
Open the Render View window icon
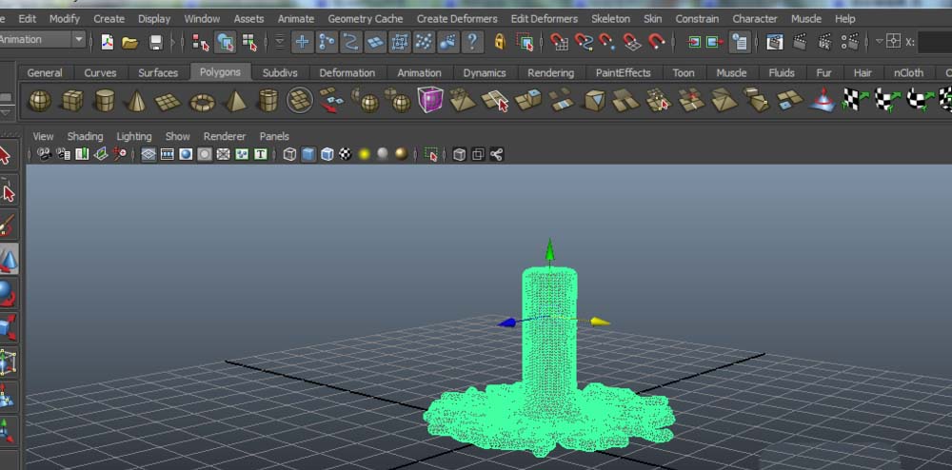click(x=774, y=42)
